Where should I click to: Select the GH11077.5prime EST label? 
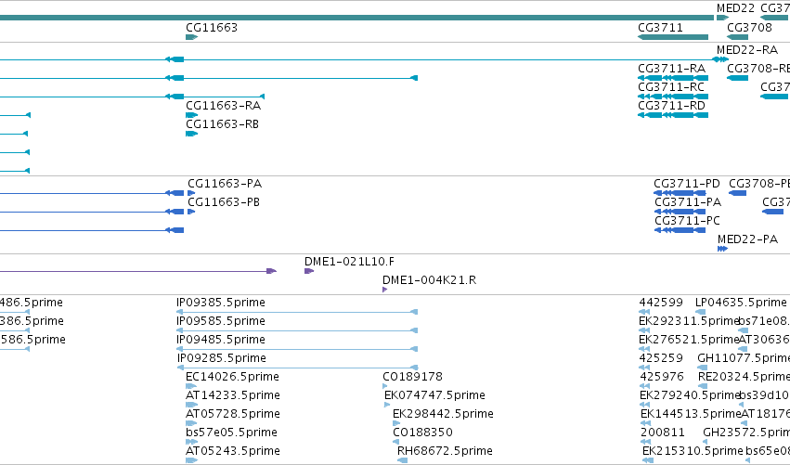(x=744, y=358)
